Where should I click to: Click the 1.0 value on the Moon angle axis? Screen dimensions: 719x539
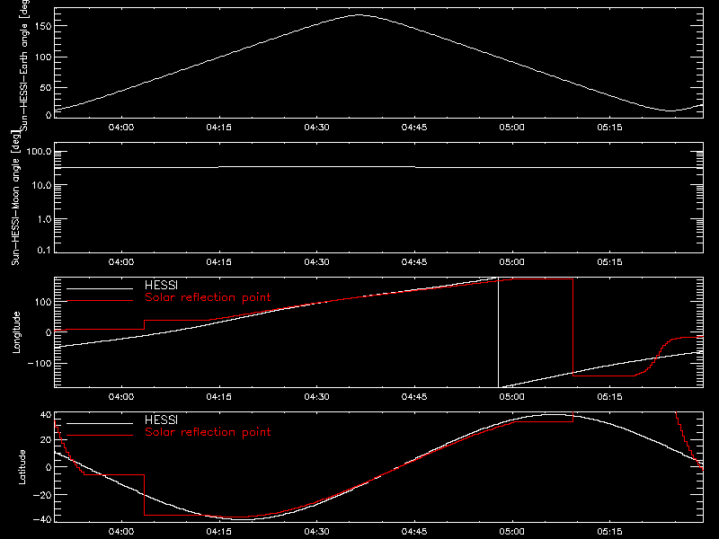coord(44,219)
